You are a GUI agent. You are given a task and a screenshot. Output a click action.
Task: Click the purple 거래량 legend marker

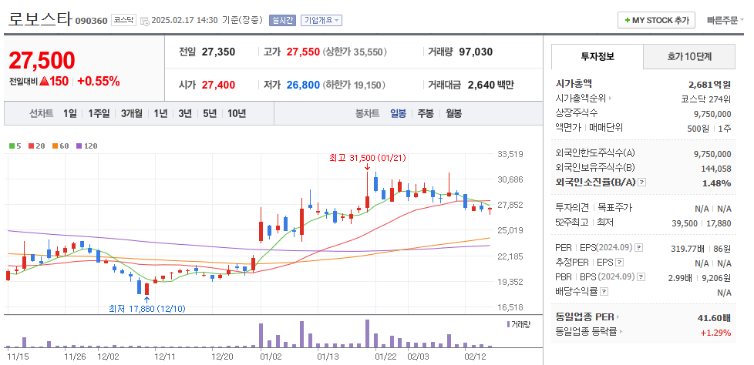pyautogui.click(x=508, y=325)
